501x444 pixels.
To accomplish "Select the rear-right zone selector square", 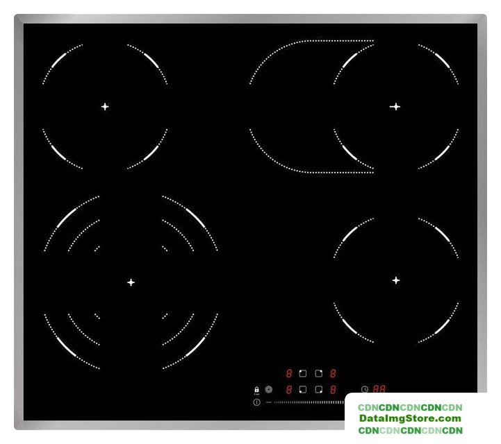I will tap(318, 373).
